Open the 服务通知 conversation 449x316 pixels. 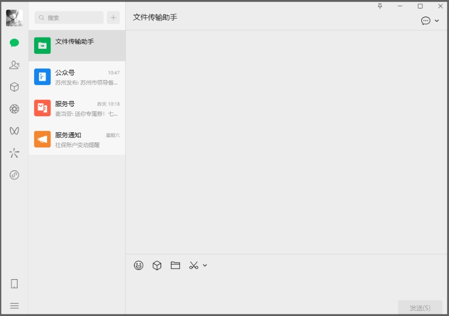(x=77, y=139)
